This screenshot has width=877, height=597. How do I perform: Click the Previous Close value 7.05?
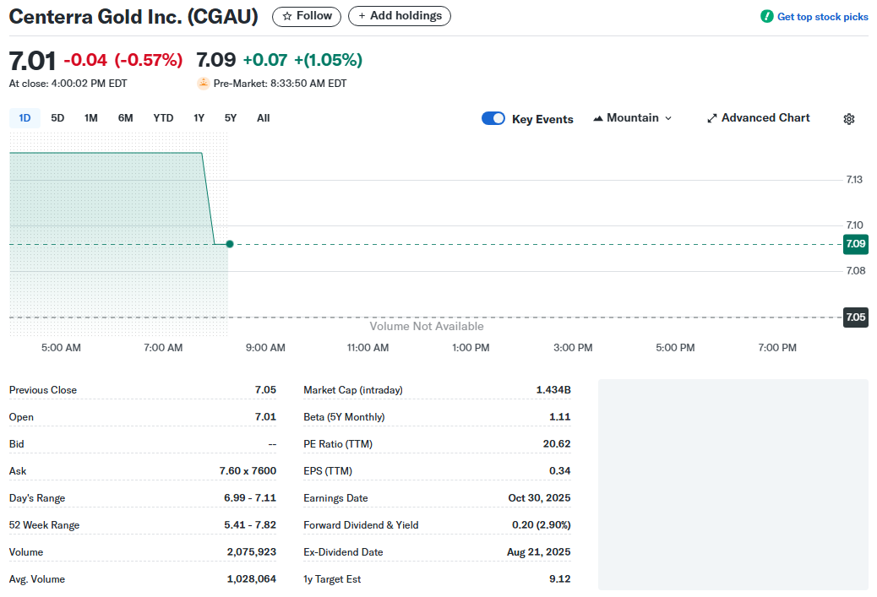pos(265,389)
